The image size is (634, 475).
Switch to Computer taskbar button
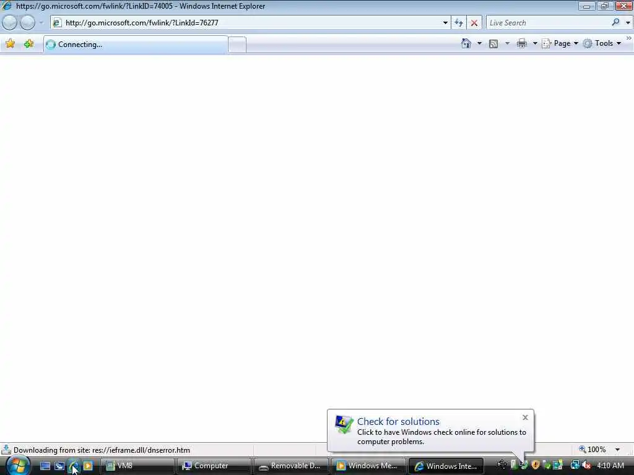214,466
